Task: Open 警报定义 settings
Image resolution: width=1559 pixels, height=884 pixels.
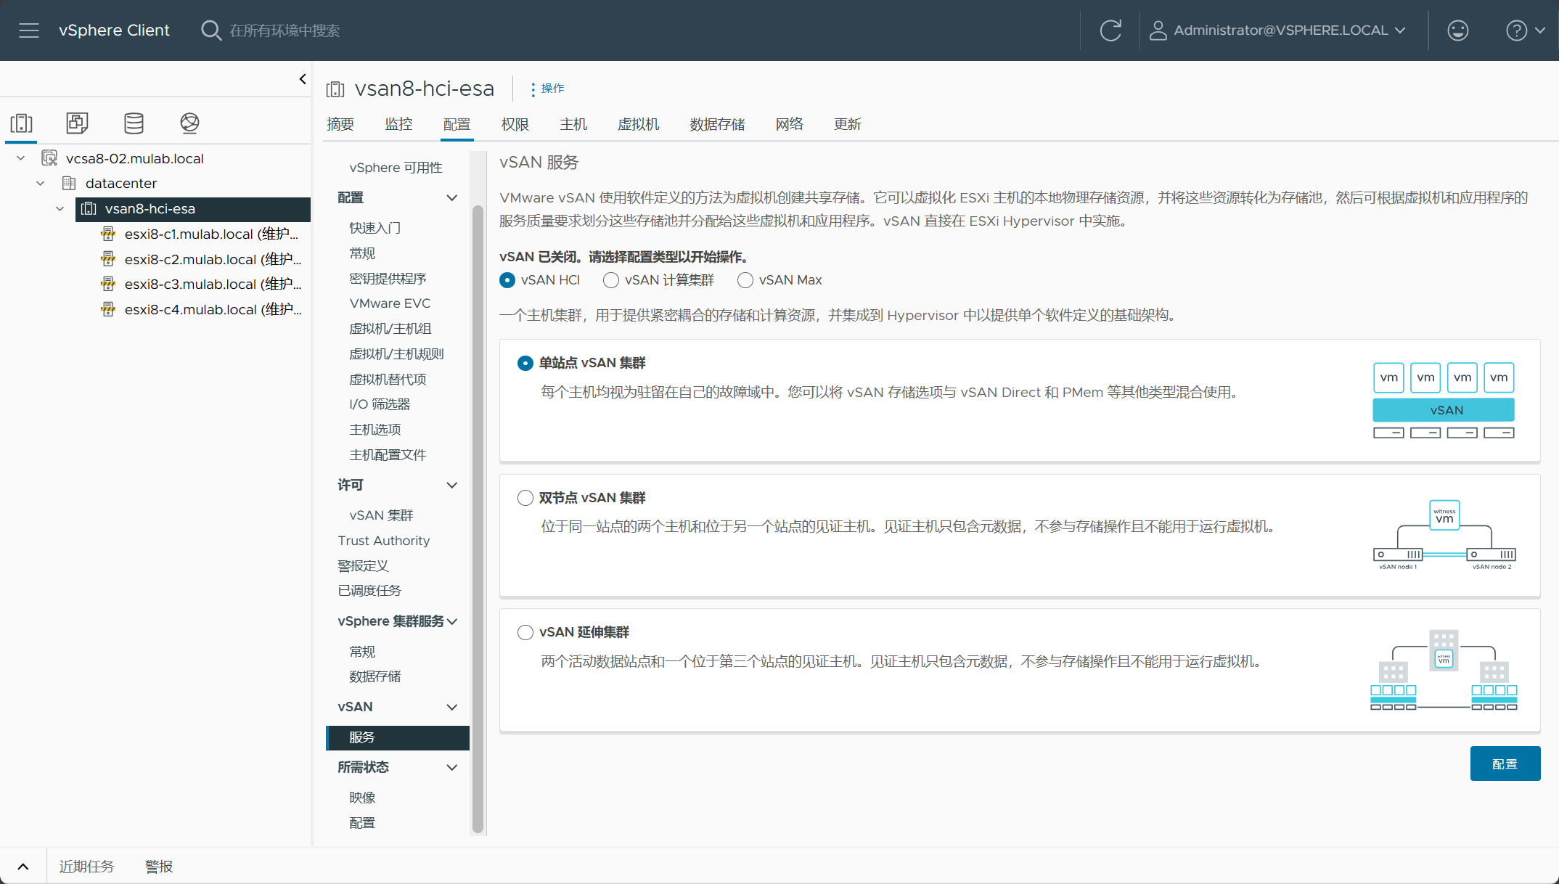Action: [363, 566]
